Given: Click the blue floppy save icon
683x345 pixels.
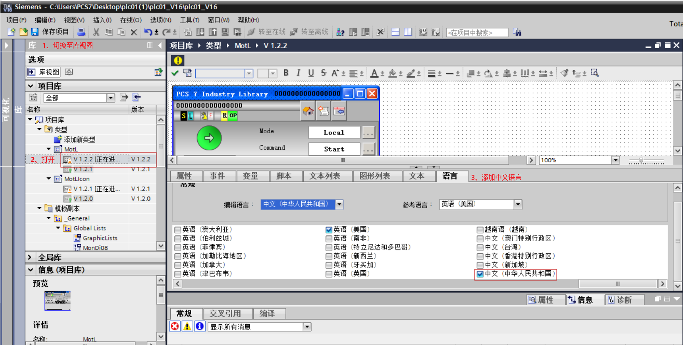Looking at the screenshot, I should (35, 32).
